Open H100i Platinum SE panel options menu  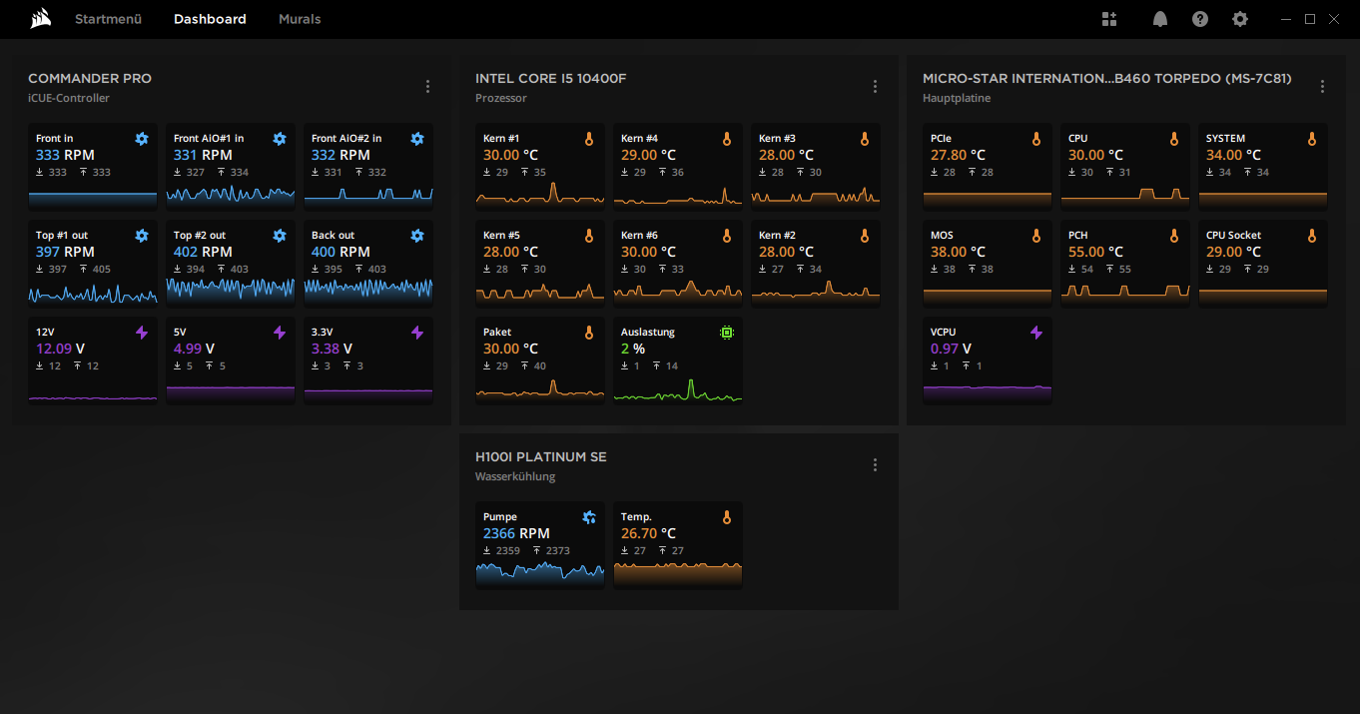coord(876,465)
